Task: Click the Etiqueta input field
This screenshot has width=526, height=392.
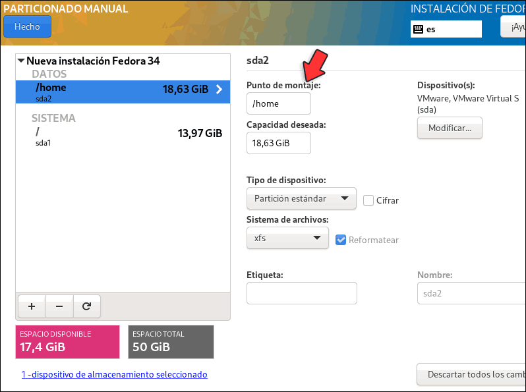Action: [302, 293]
